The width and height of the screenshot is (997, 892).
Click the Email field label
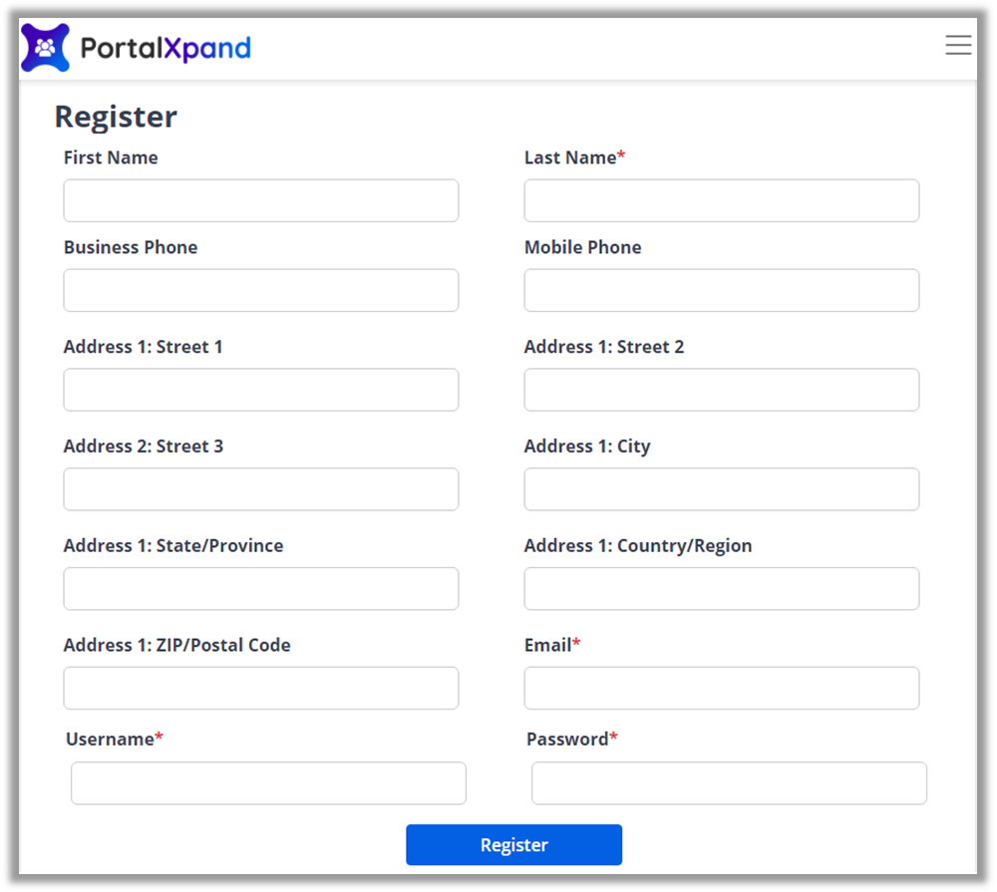pyautogui.click(x=548, y=645)
